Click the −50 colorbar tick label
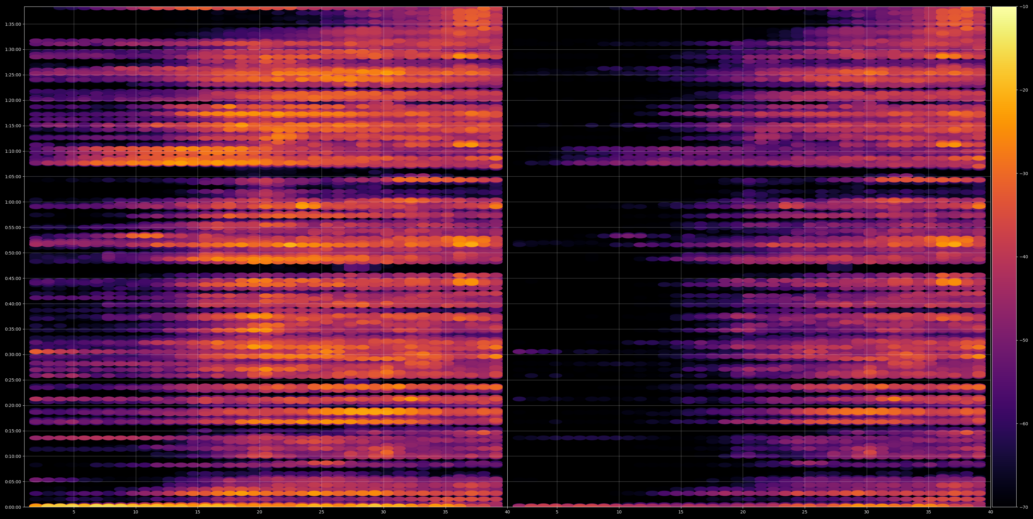Screen dimensions: 1033x519 click(x=1024, y=341)
